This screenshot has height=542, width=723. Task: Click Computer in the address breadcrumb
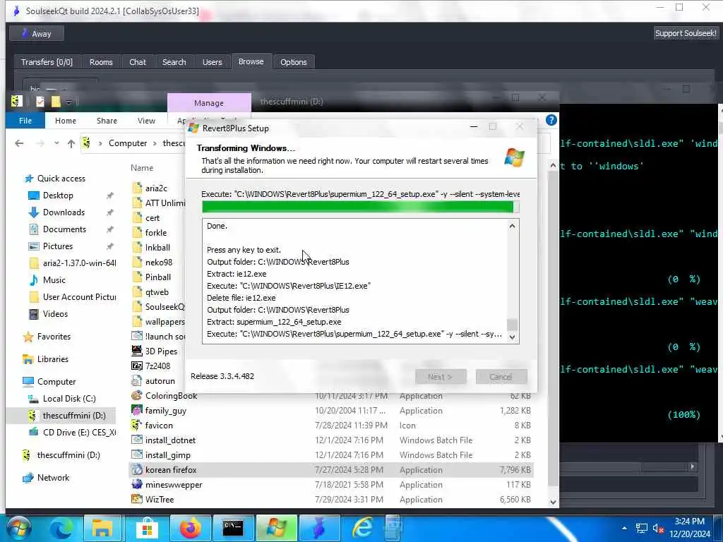(128, 143)
